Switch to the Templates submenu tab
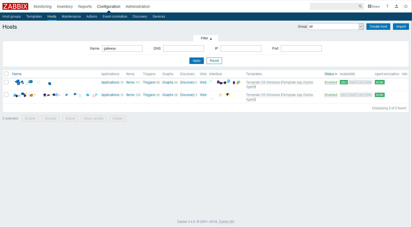This screenshot has width=412, height=228. (34, 17)
